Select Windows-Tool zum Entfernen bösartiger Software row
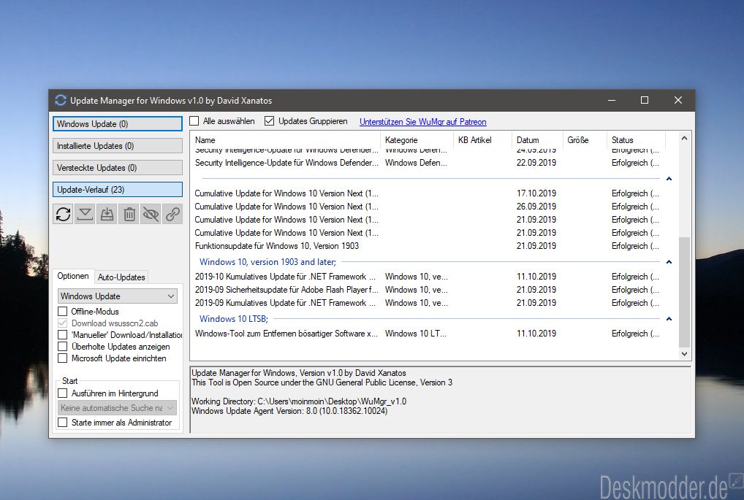This screenshot has width=744, height=500. (427, 334)
